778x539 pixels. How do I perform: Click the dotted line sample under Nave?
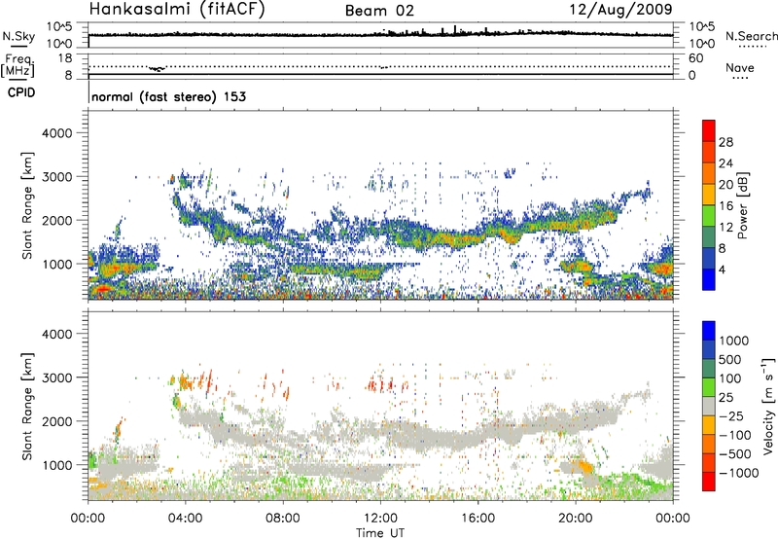(741, 79)
